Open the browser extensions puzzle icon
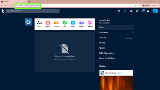160x90 pixels. [144, 5]
